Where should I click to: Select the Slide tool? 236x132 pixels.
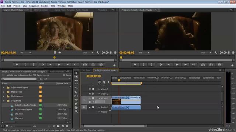tap(76, 100)
